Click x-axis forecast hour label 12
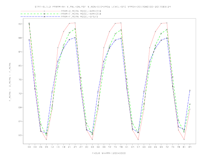The width and height of the screenshot is (207, 160). pyautogui.click(x=52, y=147)
